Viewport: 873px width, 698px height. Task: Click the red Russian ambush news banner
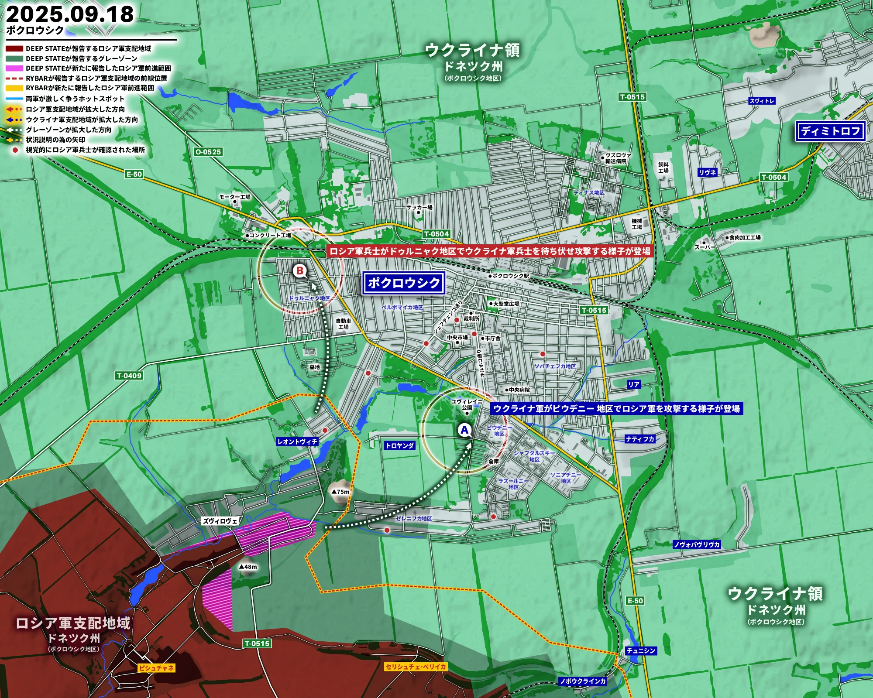tap(489, 251)
